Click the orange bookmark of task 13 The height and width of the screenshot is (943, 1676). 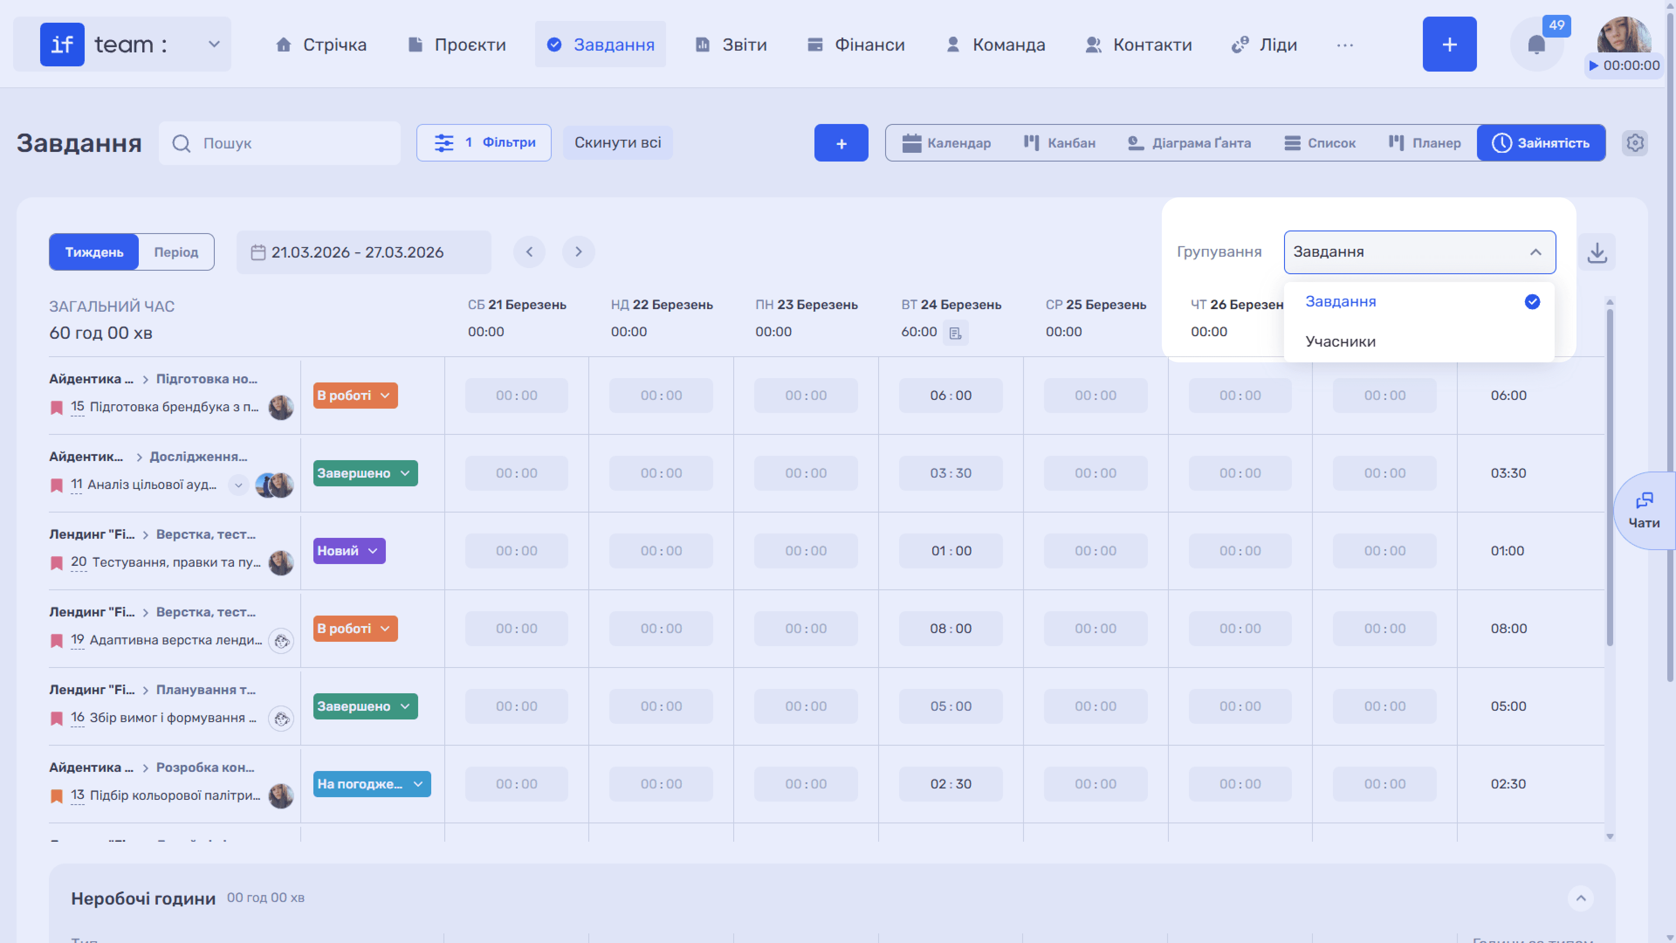click(57, 796)
